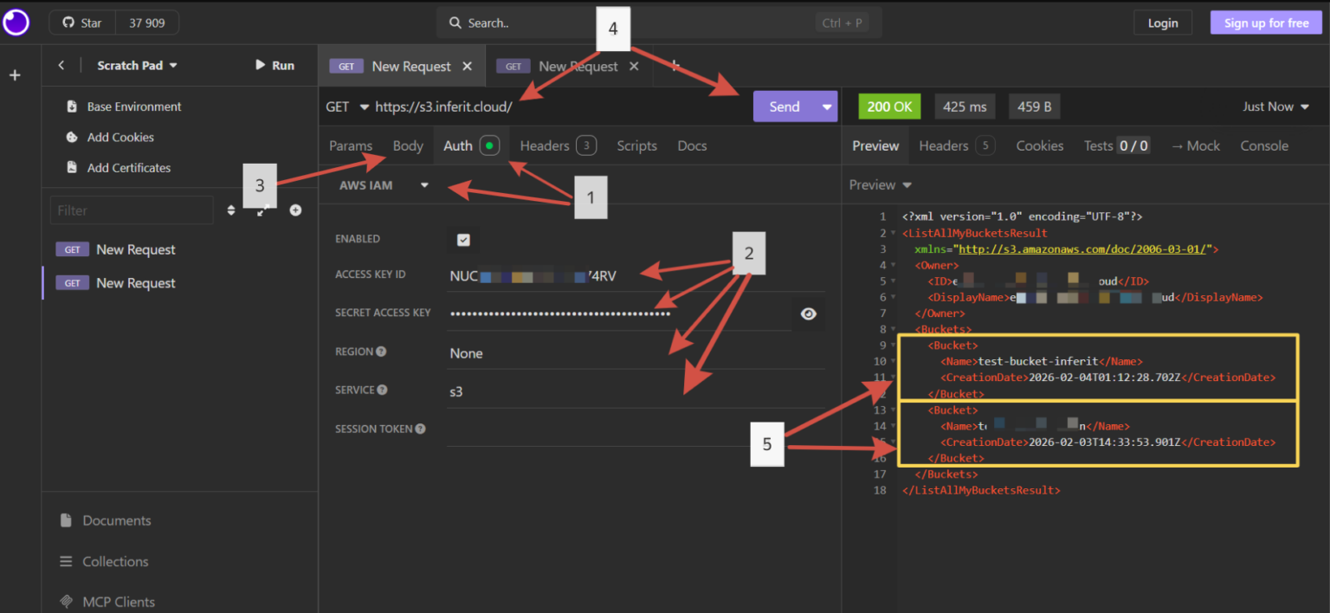Open the Console response tab

1264,145
